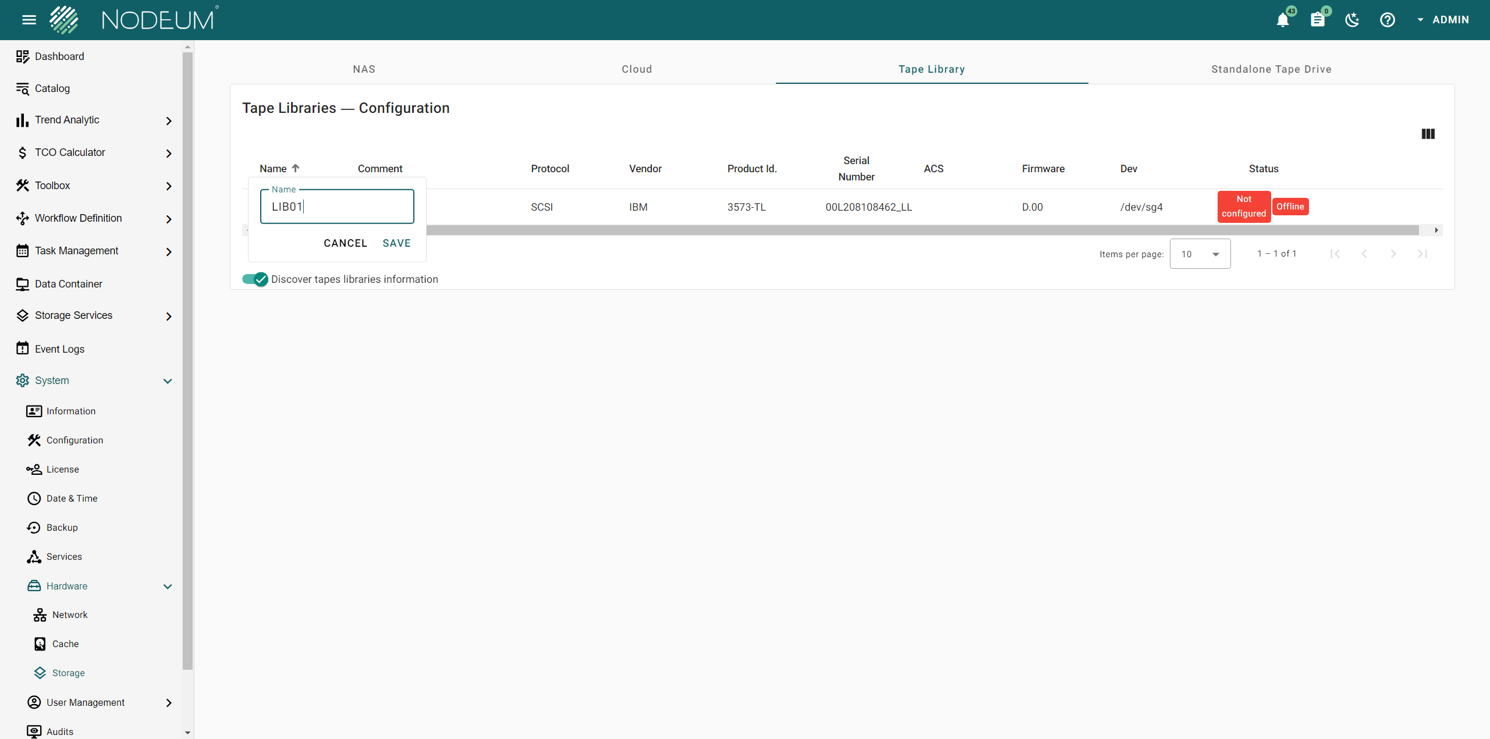Click into the Name input field
The width and height of the screenshot is (1490, 739).
click(336, 207)
